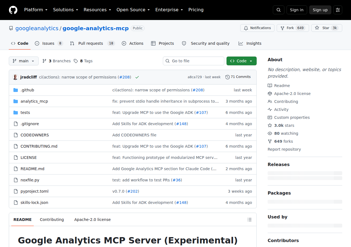Open jradcliff author link

(29, 77)
